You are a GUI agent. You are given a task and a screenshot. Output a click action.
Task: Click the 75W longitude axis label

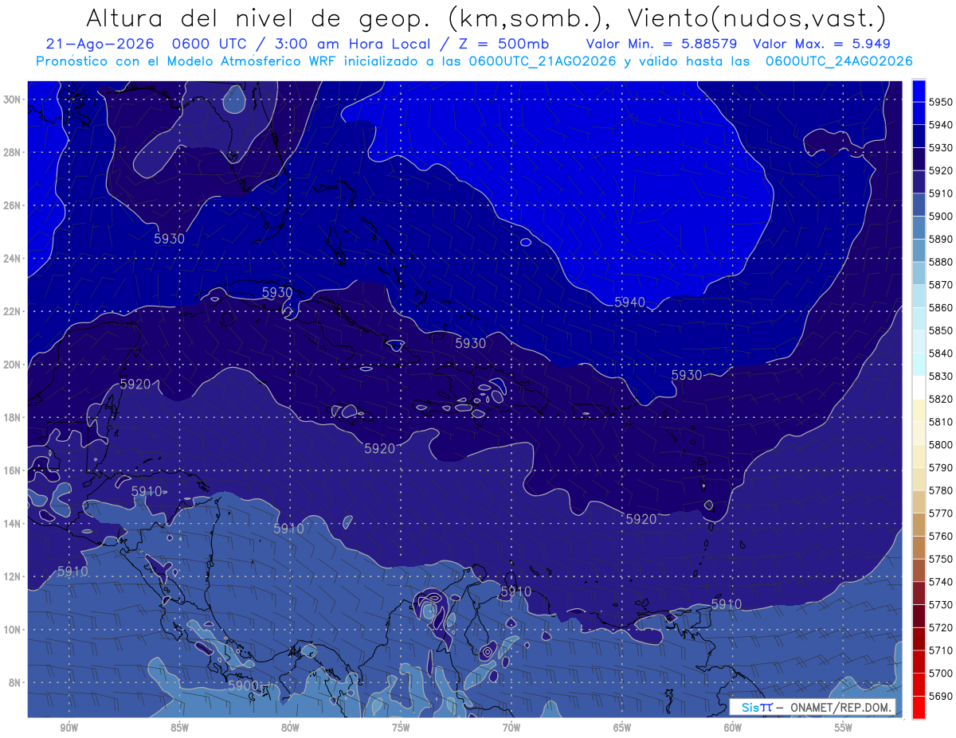coord(401,728)
